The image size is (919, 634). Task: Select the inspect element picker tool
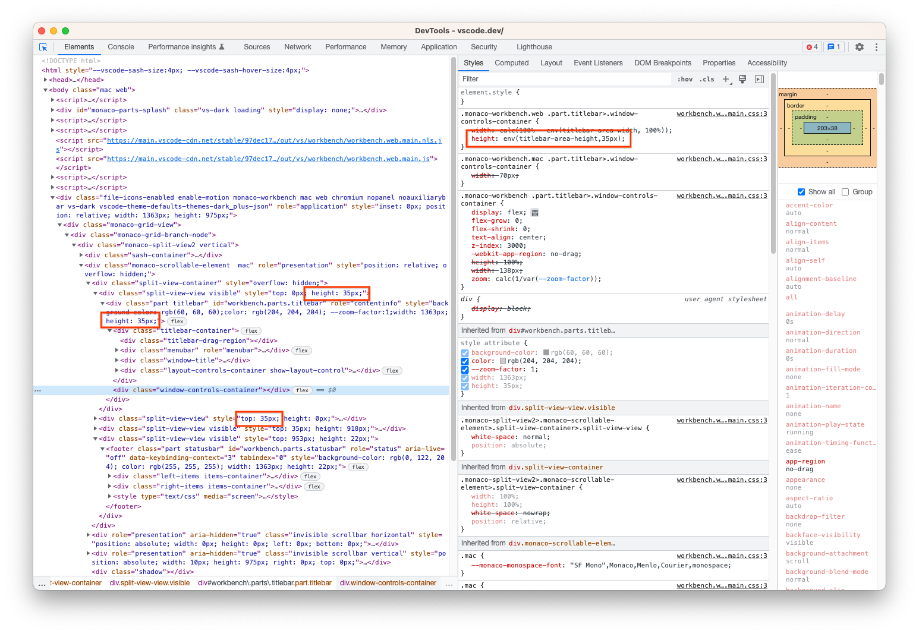point(43,46)
